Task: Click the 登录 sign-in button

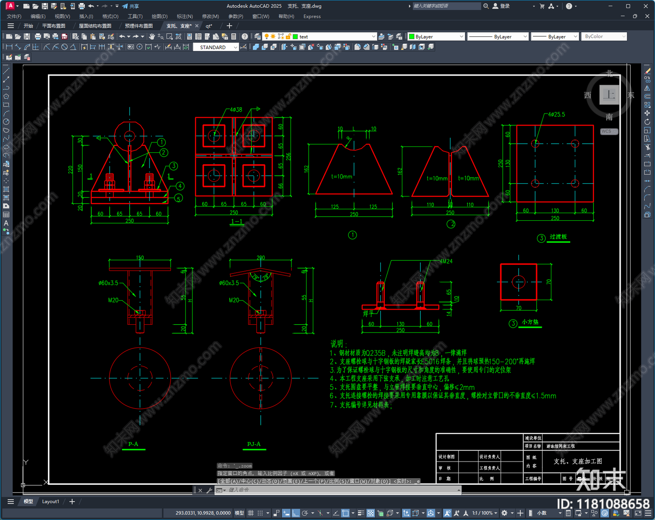Action: click(501, 6)
